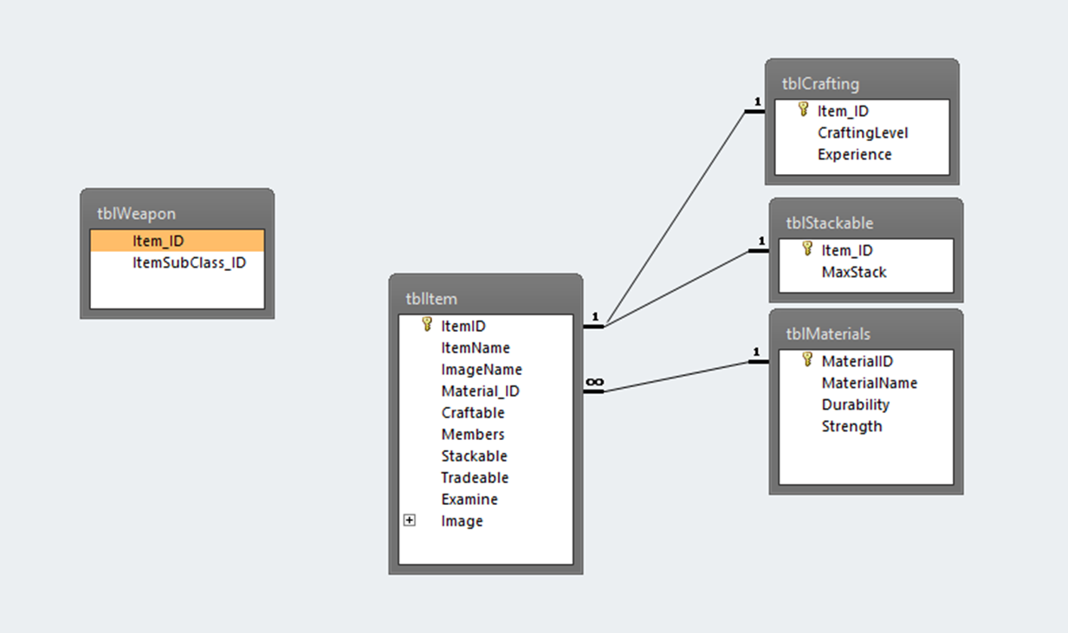Click the Experience field in tblCrafting

click(854, 155)
